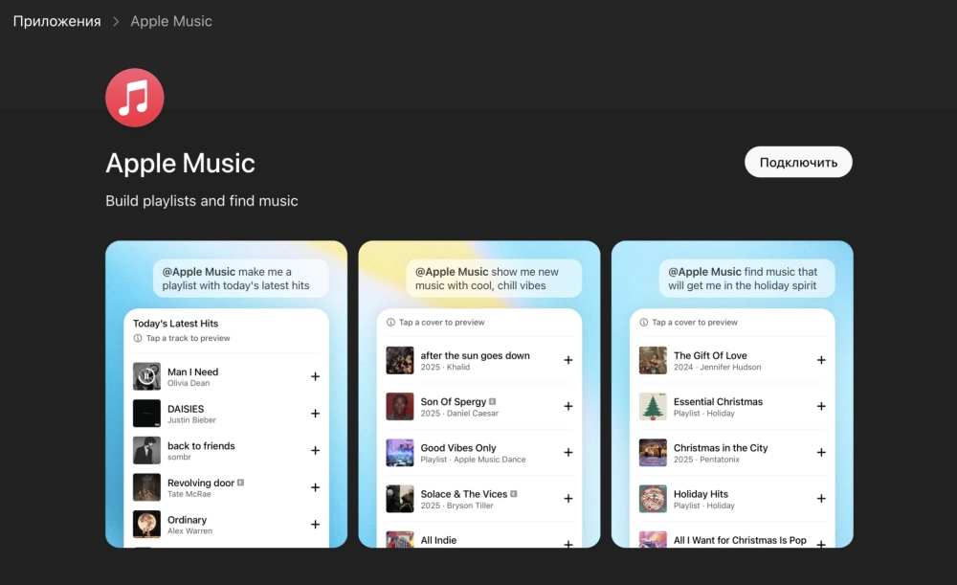Screen dimensions: 957x585
Task: Click plus beside The Gift Of Love
Action: click(820, 360)
